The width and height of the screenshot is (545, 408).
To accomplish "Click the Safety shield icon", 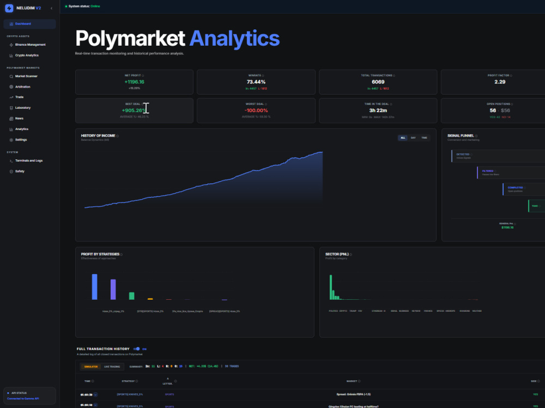I will (x=11, y=171).
